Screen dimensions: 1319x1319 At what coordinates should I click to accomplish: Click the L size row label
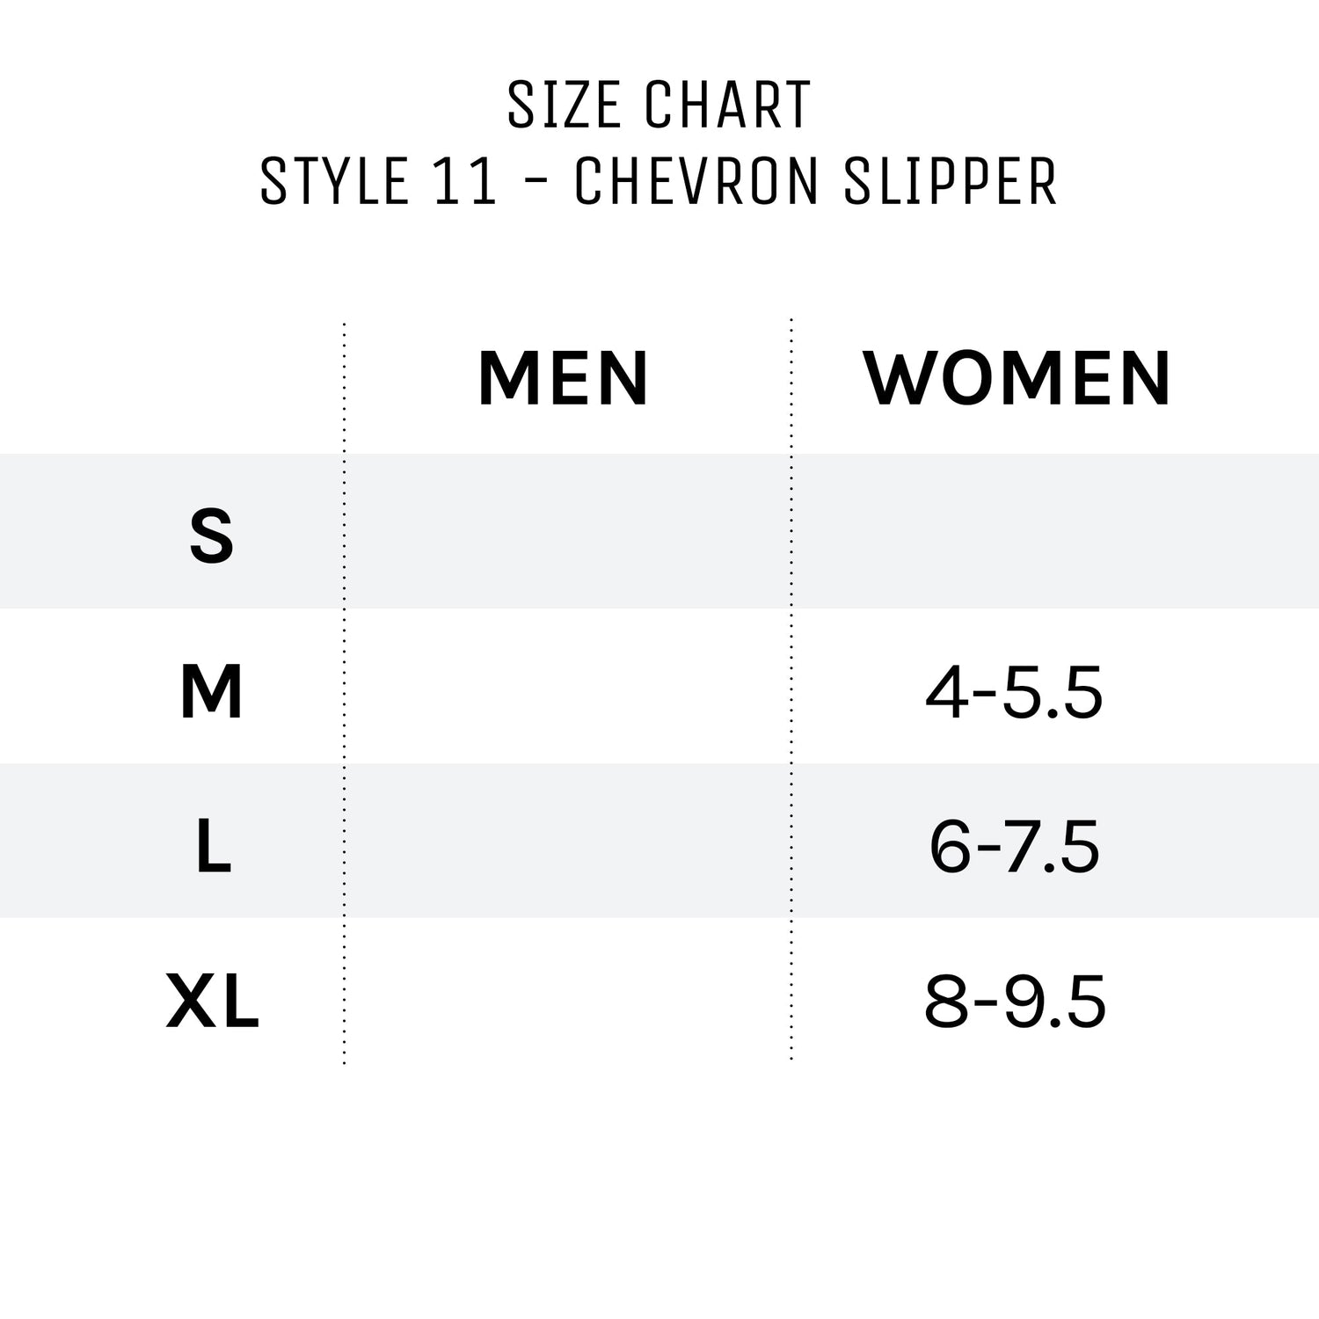point(213,847)
